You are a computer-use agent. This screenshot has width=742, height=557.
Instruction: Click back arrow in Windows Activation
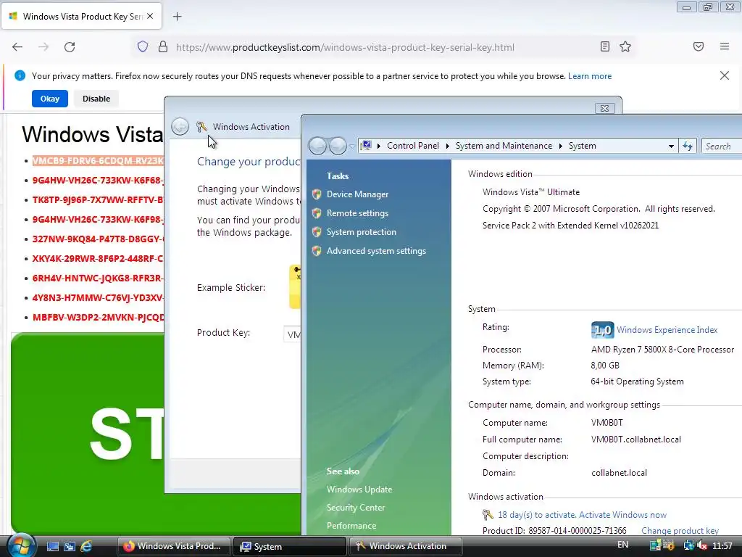(180, 126)
